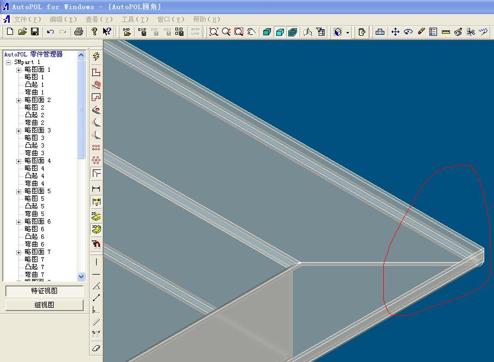The height and width of the screenshot is (362, 494).
Task: Select the 略图 5 tree item
Action: point(34,199)
